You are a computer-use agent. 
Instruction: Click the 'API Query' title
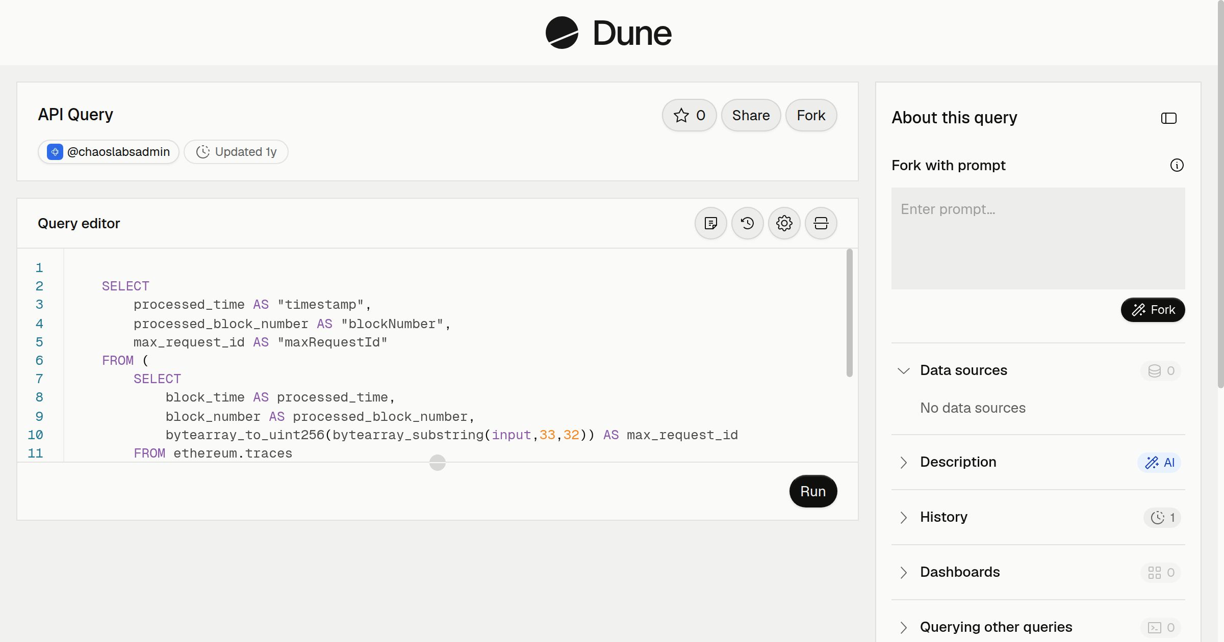(75, 115)
